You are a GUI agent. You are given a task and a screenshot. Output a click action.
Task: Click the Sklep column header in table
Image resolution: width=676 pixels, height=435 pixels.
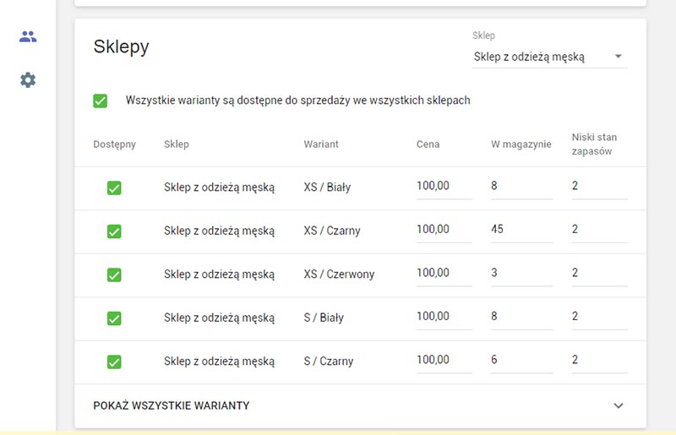pos(177,144)
